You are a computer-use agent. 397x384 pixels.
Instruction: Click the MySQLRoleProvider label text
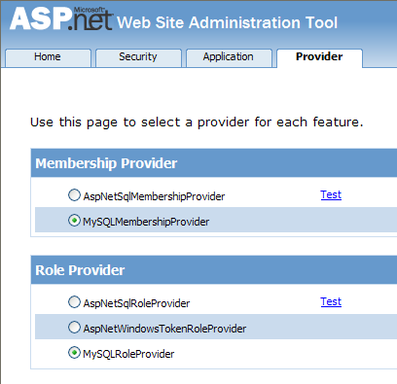click(128, 354)
